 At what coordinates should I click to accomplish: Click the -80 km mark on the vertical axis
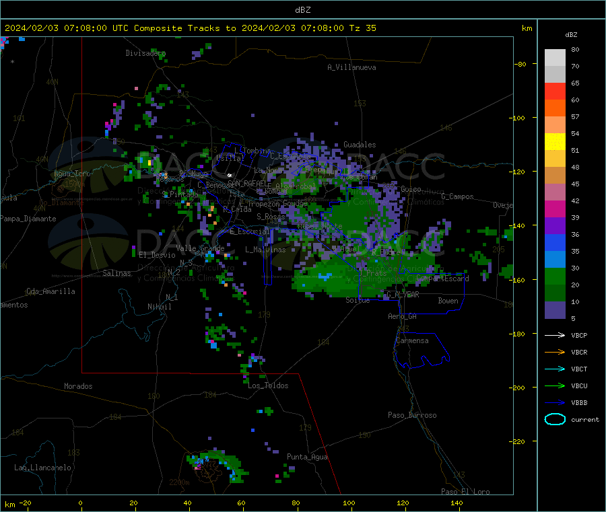(519, 64)
